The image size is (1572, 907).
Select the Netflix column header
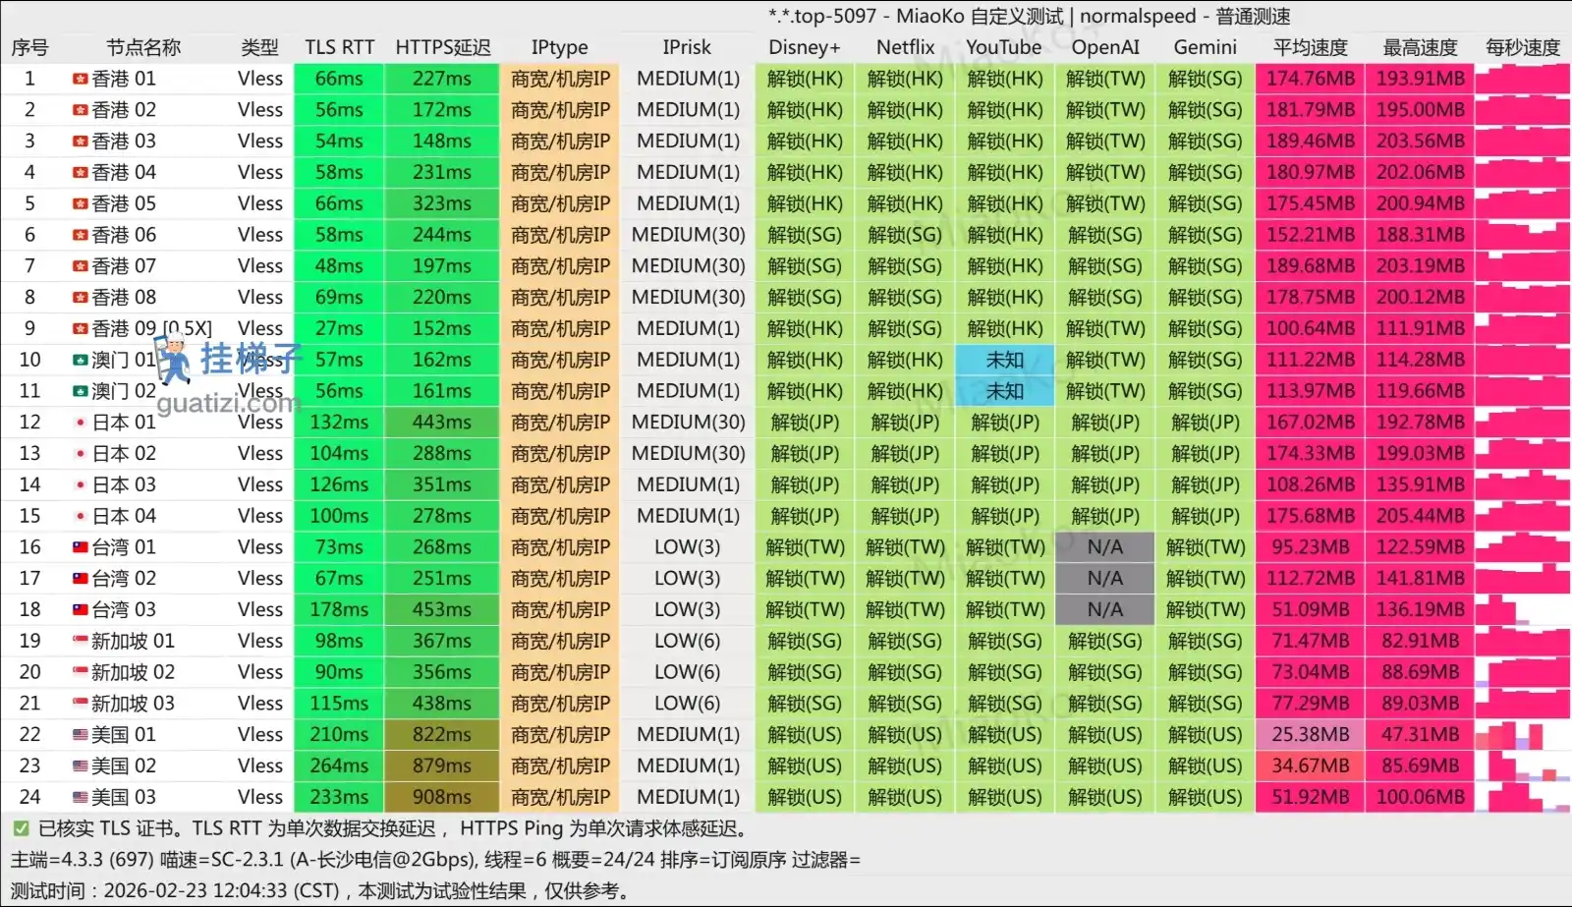[x=905, y=47]
